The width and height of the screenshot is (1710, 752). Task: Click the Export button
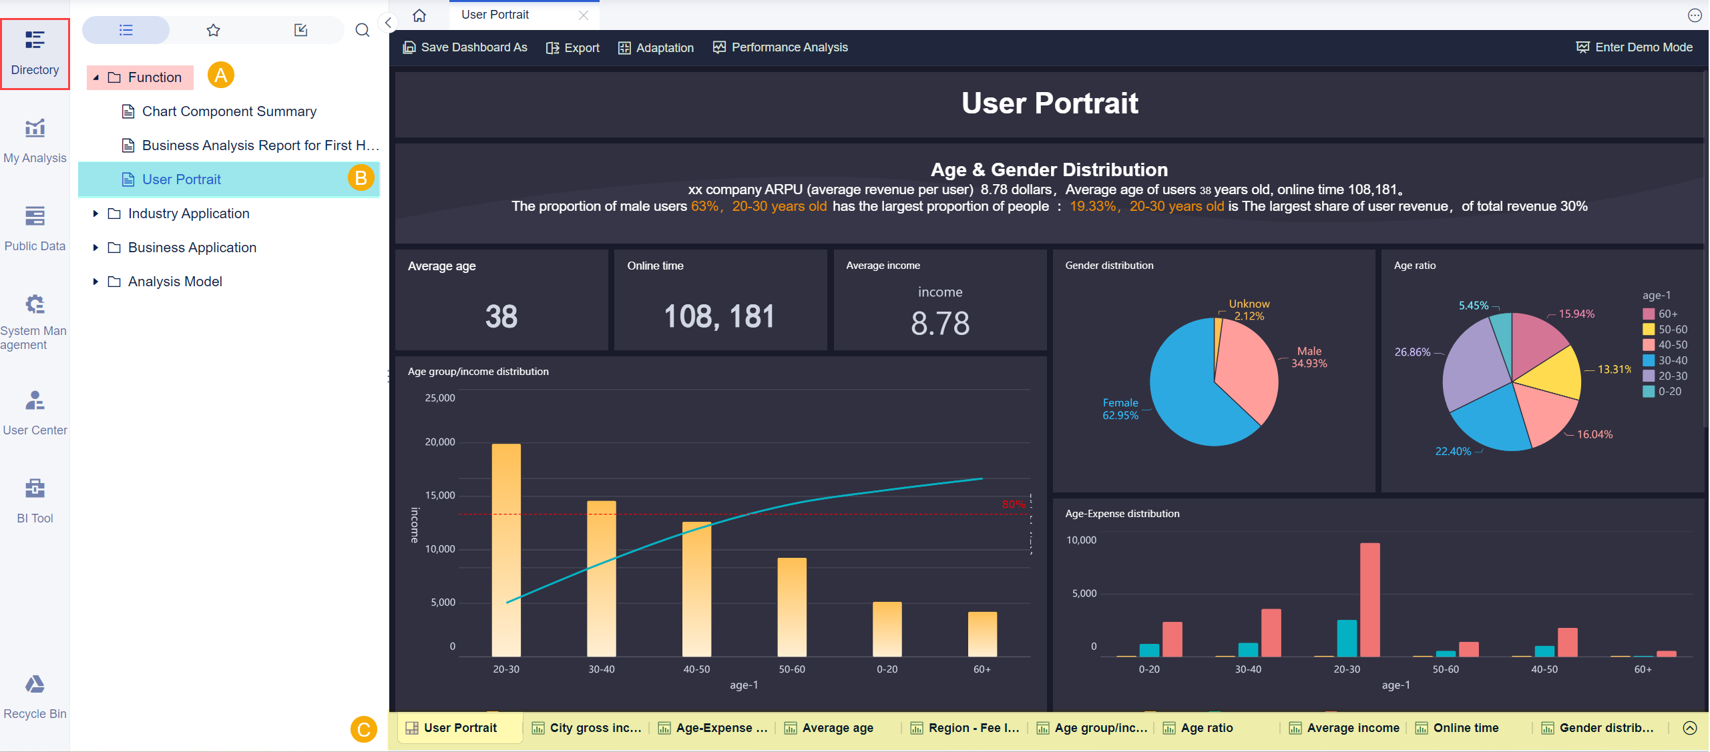573,47
